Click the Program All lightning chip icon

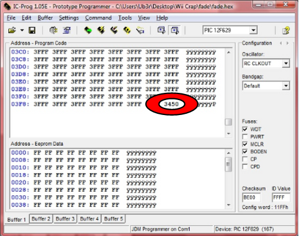tap(101, 31)
